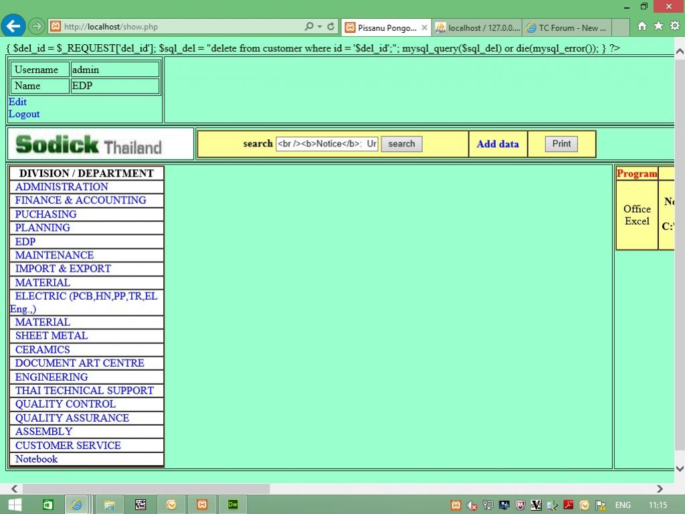Click the search magnifier in address bar

pos(309,26)
